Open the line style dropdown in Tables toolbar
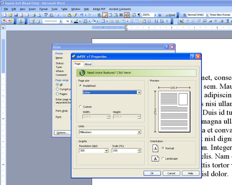Screen dimensions: 232x185 point(61,21)
